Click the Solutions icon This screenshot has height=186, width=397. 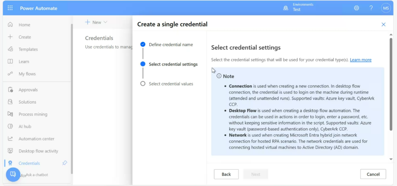10,102
